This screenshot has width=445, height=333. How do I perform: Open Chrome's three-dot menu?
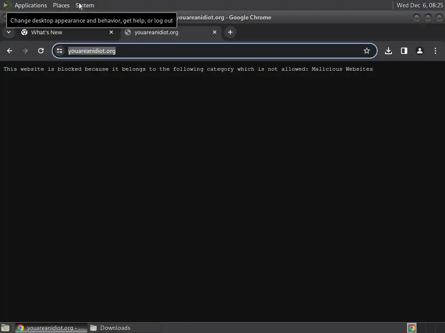point(435,51)
